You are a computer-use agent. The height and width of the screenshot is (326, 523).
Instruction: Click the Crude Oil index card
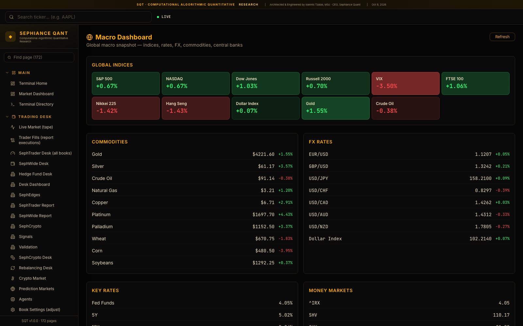pyautogui.click(x=406, y=108)
